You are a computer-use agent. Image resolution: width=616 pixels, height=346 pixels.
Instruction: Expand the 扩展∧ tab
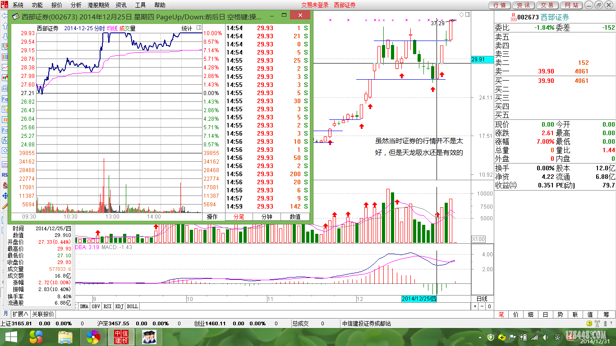[20, 314]
